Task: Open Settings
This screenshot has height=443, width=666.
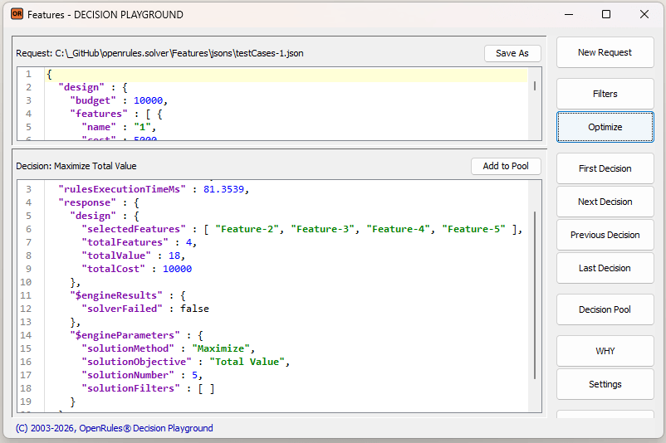Action: [605, 384]
